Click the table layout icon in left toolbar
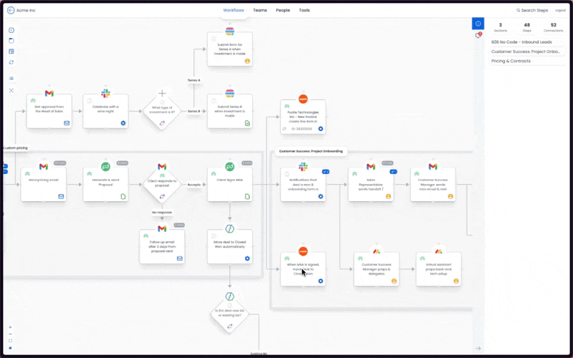This screenshot has width=573, height=358. tap(11, 52)
